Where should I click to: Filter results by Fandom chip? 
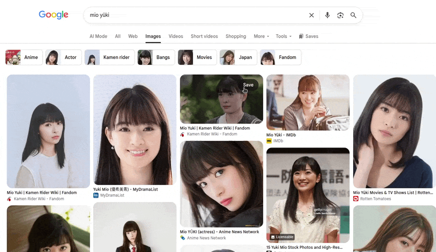click(281, 57)
